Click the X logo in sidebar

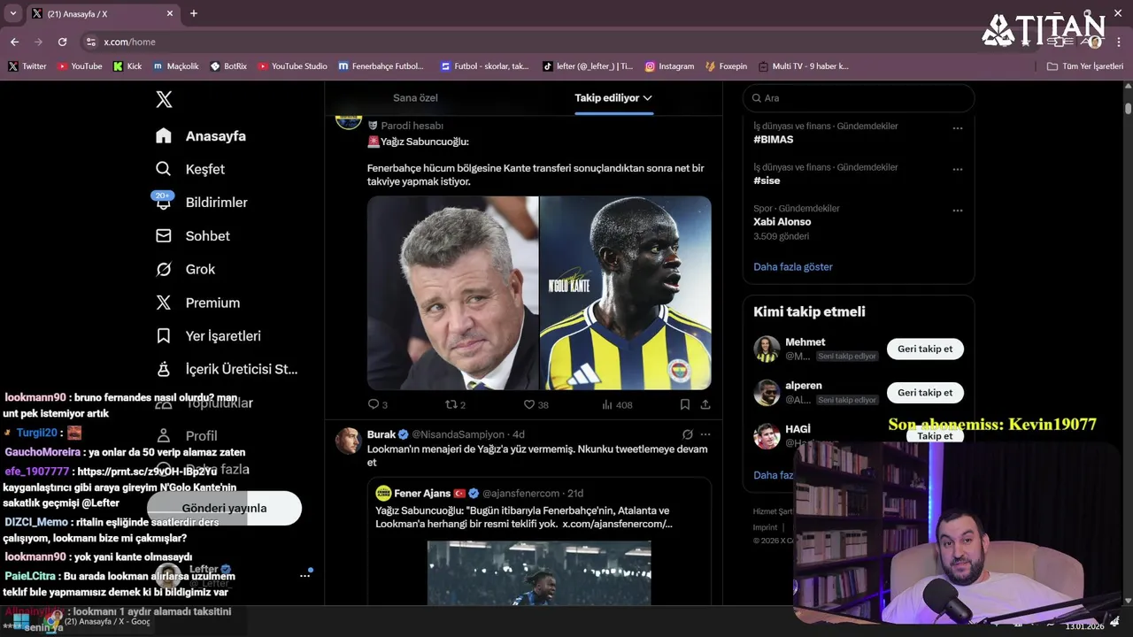coord(164,99)
